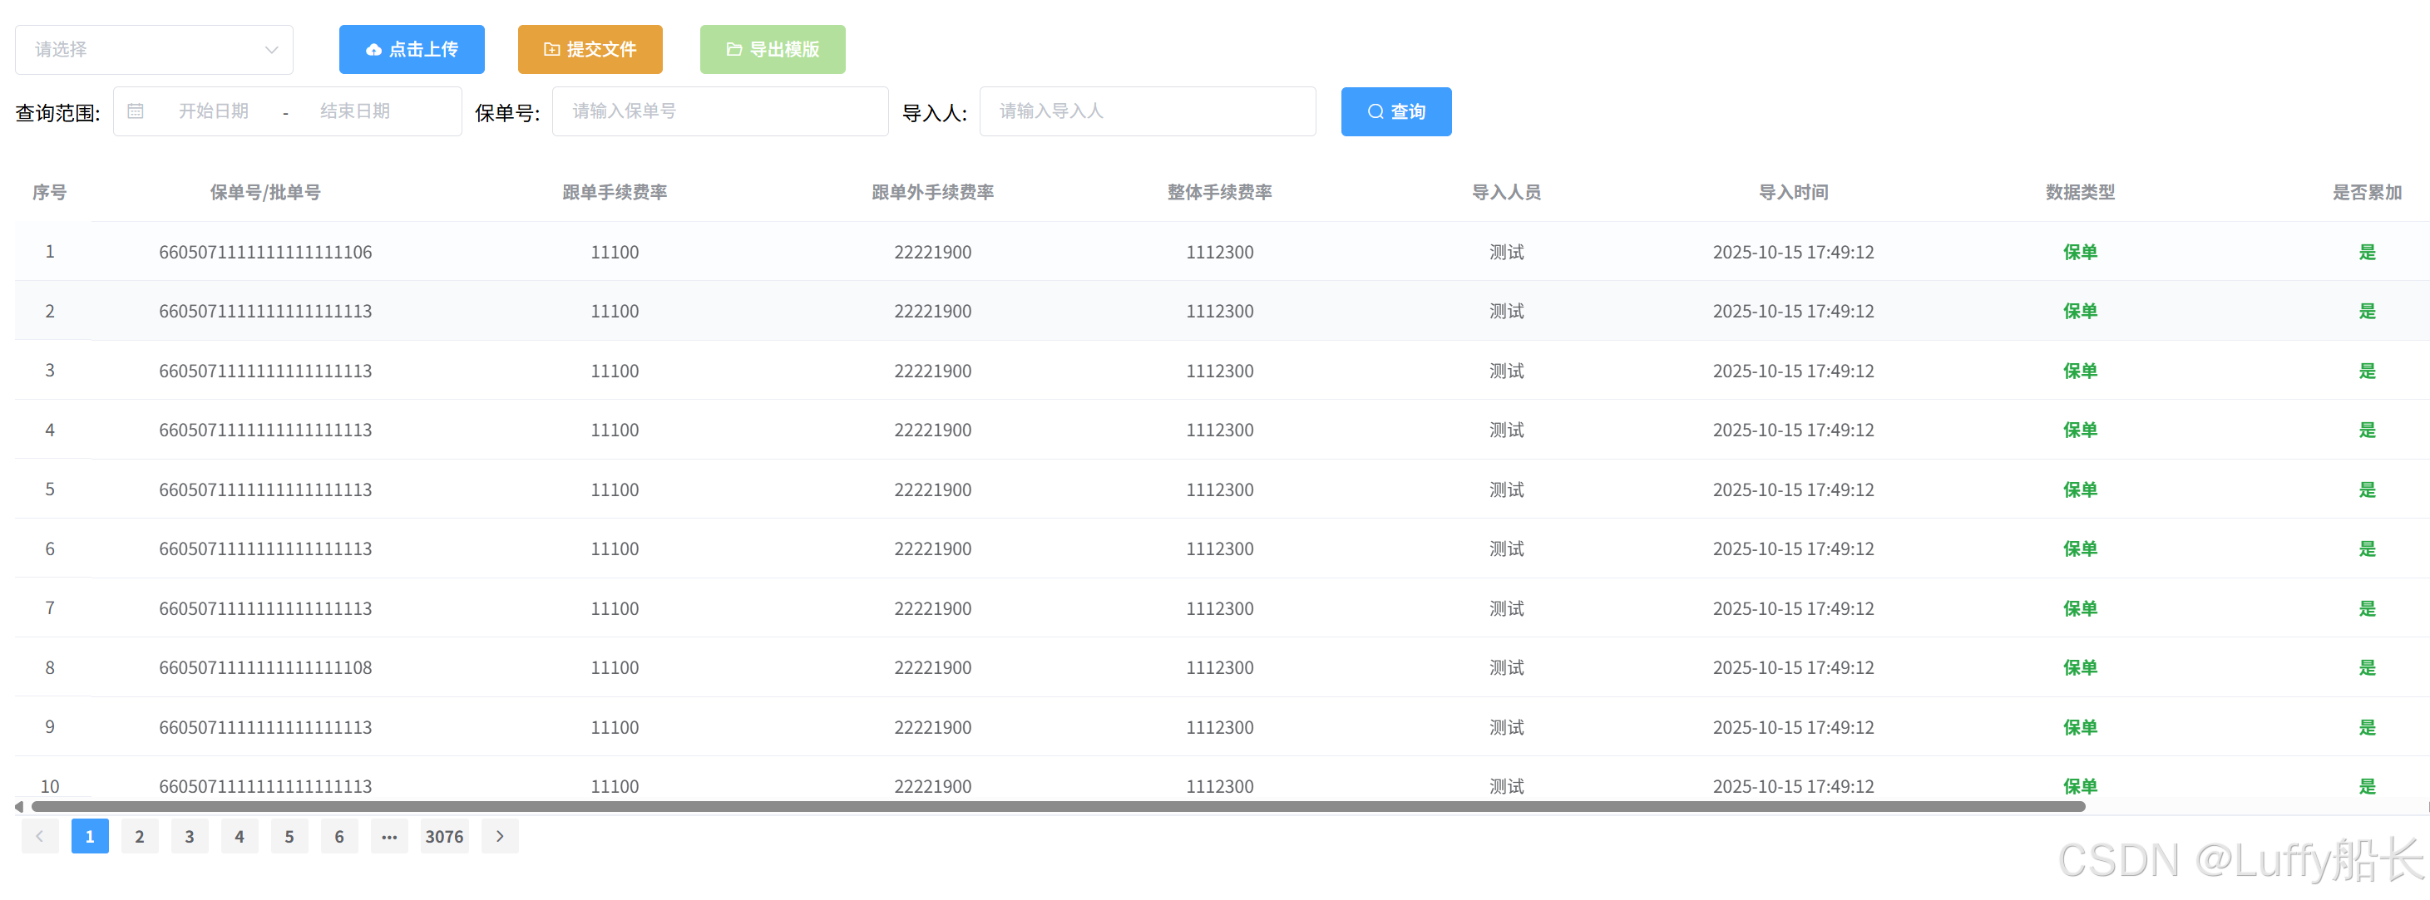
Task: Click the scrollbar left arrow
Action: [19, 807]
